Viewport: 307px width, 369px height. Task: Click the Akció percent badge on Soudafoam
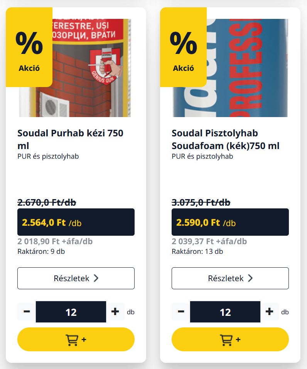point(183,47)
